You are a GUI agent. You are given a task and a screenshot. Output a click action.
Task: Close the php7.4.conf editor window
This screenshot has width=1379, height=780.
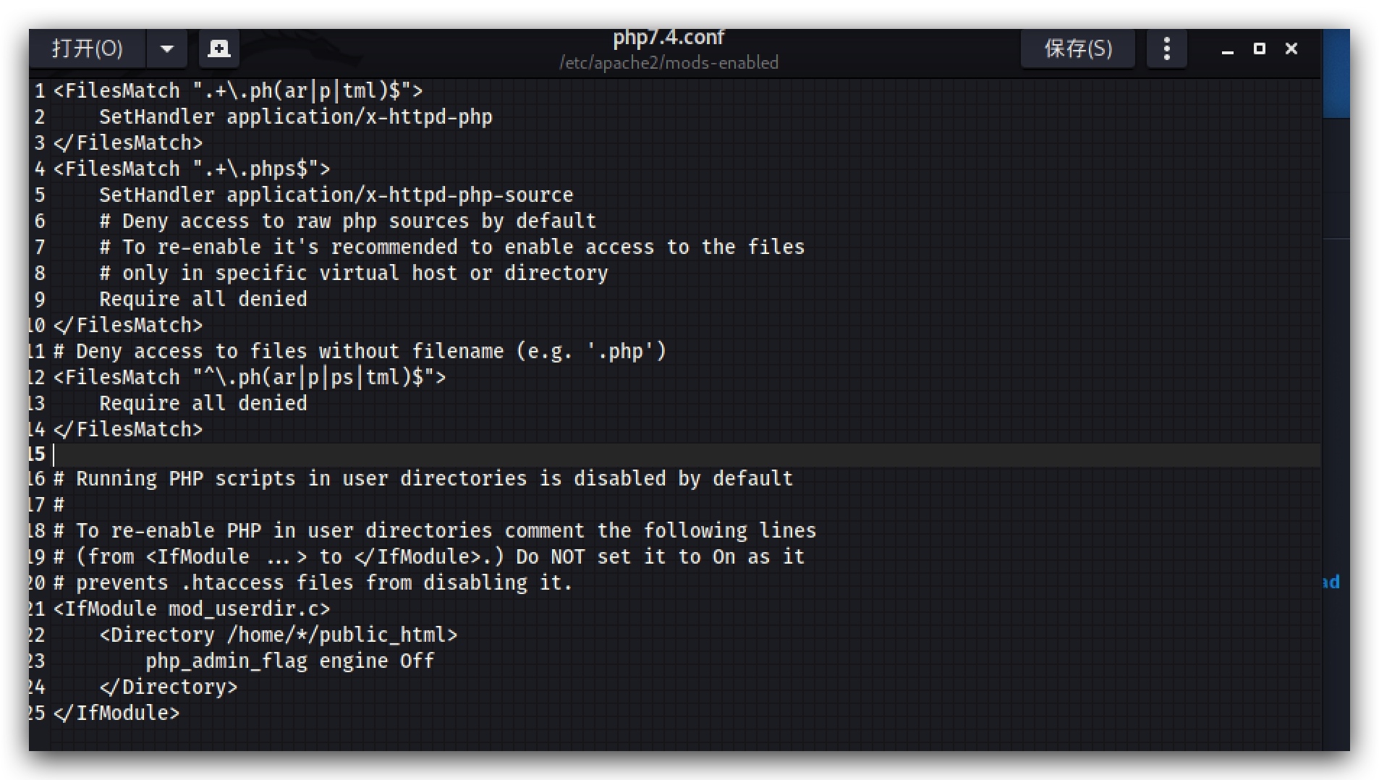(1291, 48)
